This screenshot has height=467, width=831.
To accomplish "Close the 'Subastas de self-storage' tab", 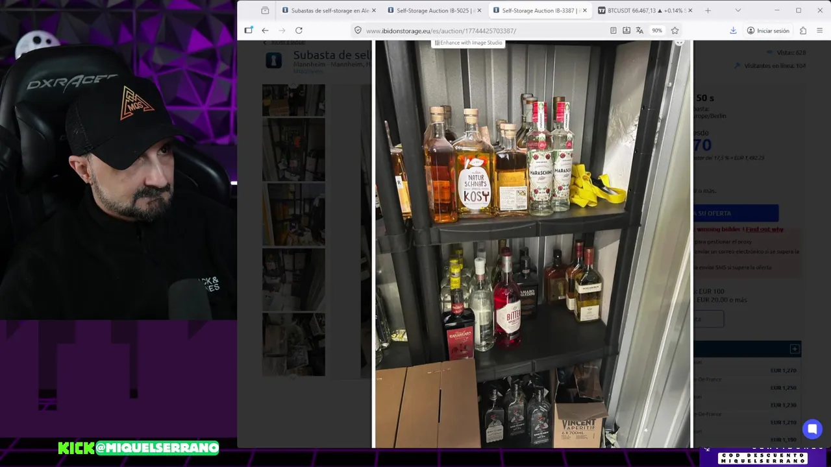I will coord(374,10).
